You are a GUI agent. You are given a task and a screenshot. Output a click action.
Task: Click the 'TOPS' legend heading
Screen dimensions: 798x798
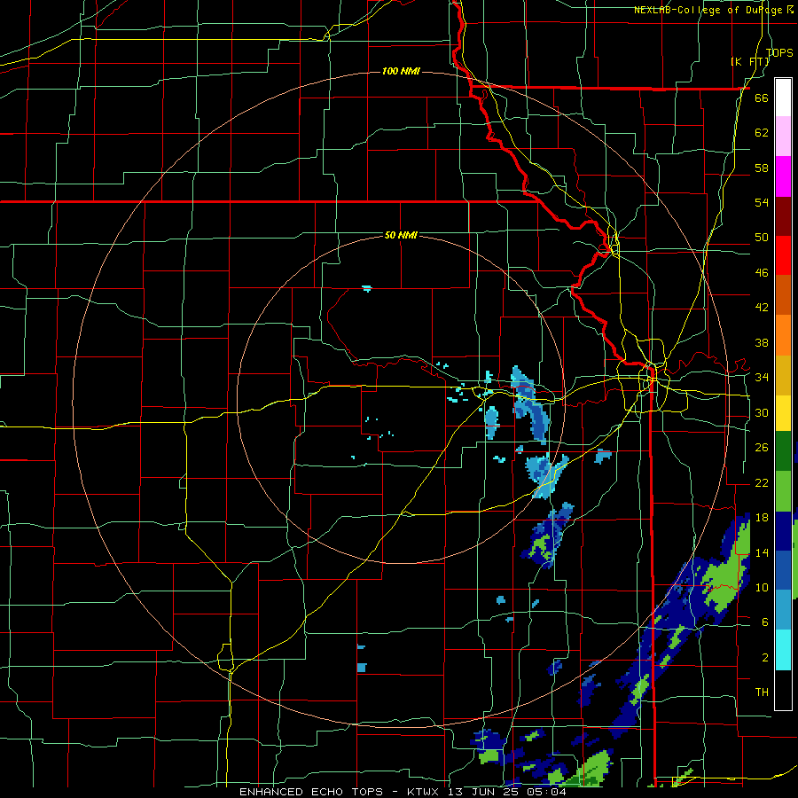pos(779,52)
